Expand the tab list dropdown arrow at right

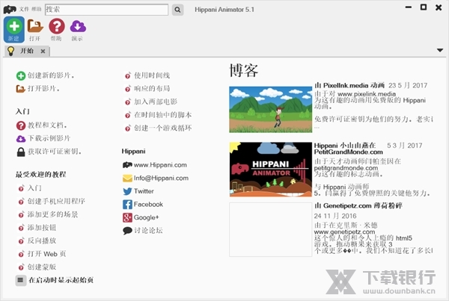(439, 51)
